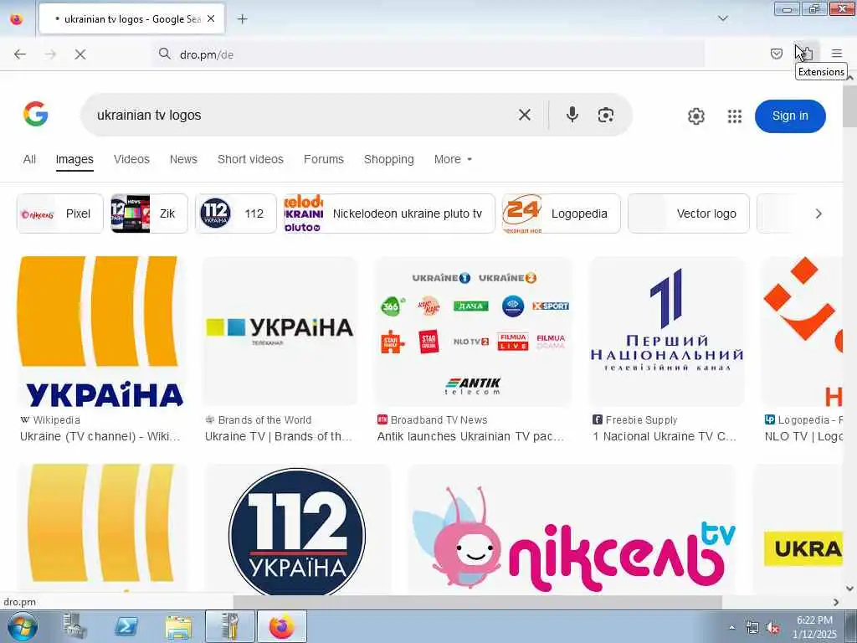Viewport: 857px width, 643px height.
Task: Close the ukrainian tv logos tab
Action: [x=211, y=19]
